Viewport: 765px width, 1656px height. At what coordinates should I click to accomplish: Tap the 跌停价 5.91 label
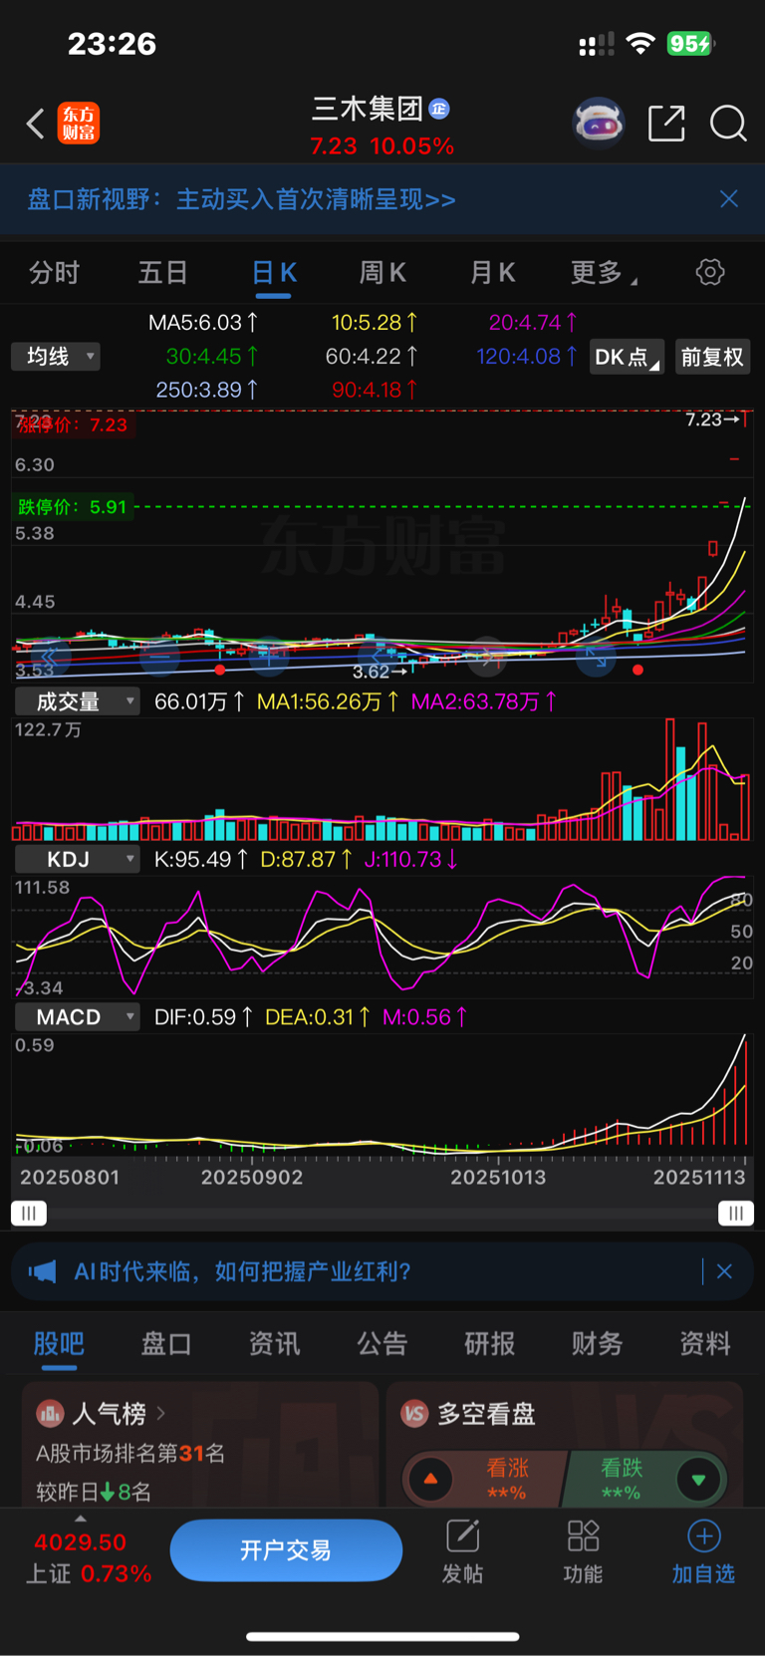coord(72,506)
